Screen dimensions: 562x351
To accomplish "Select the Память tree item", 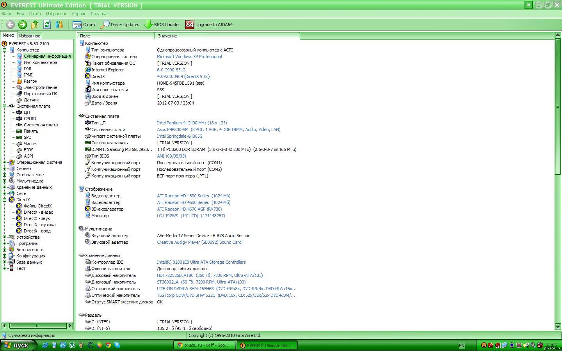I will pos(31,131).
